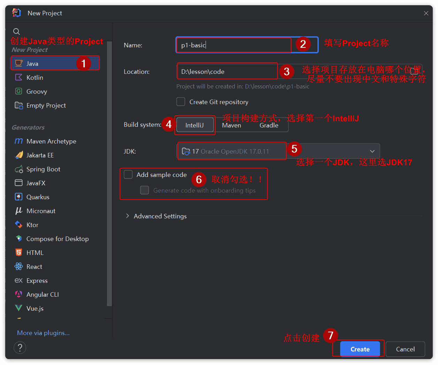Viewport: 438px width, 365px height.
Task: Pick the Quarkus generator icon
Action: pyautogui.click(x=19, y=197)
